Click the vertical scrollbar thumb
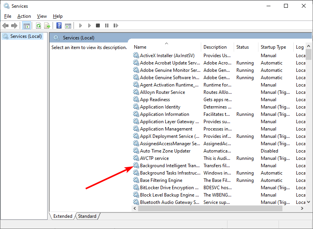Image resolution: width=313 pixels, height=229 pixels. click(x=309, y=54)
